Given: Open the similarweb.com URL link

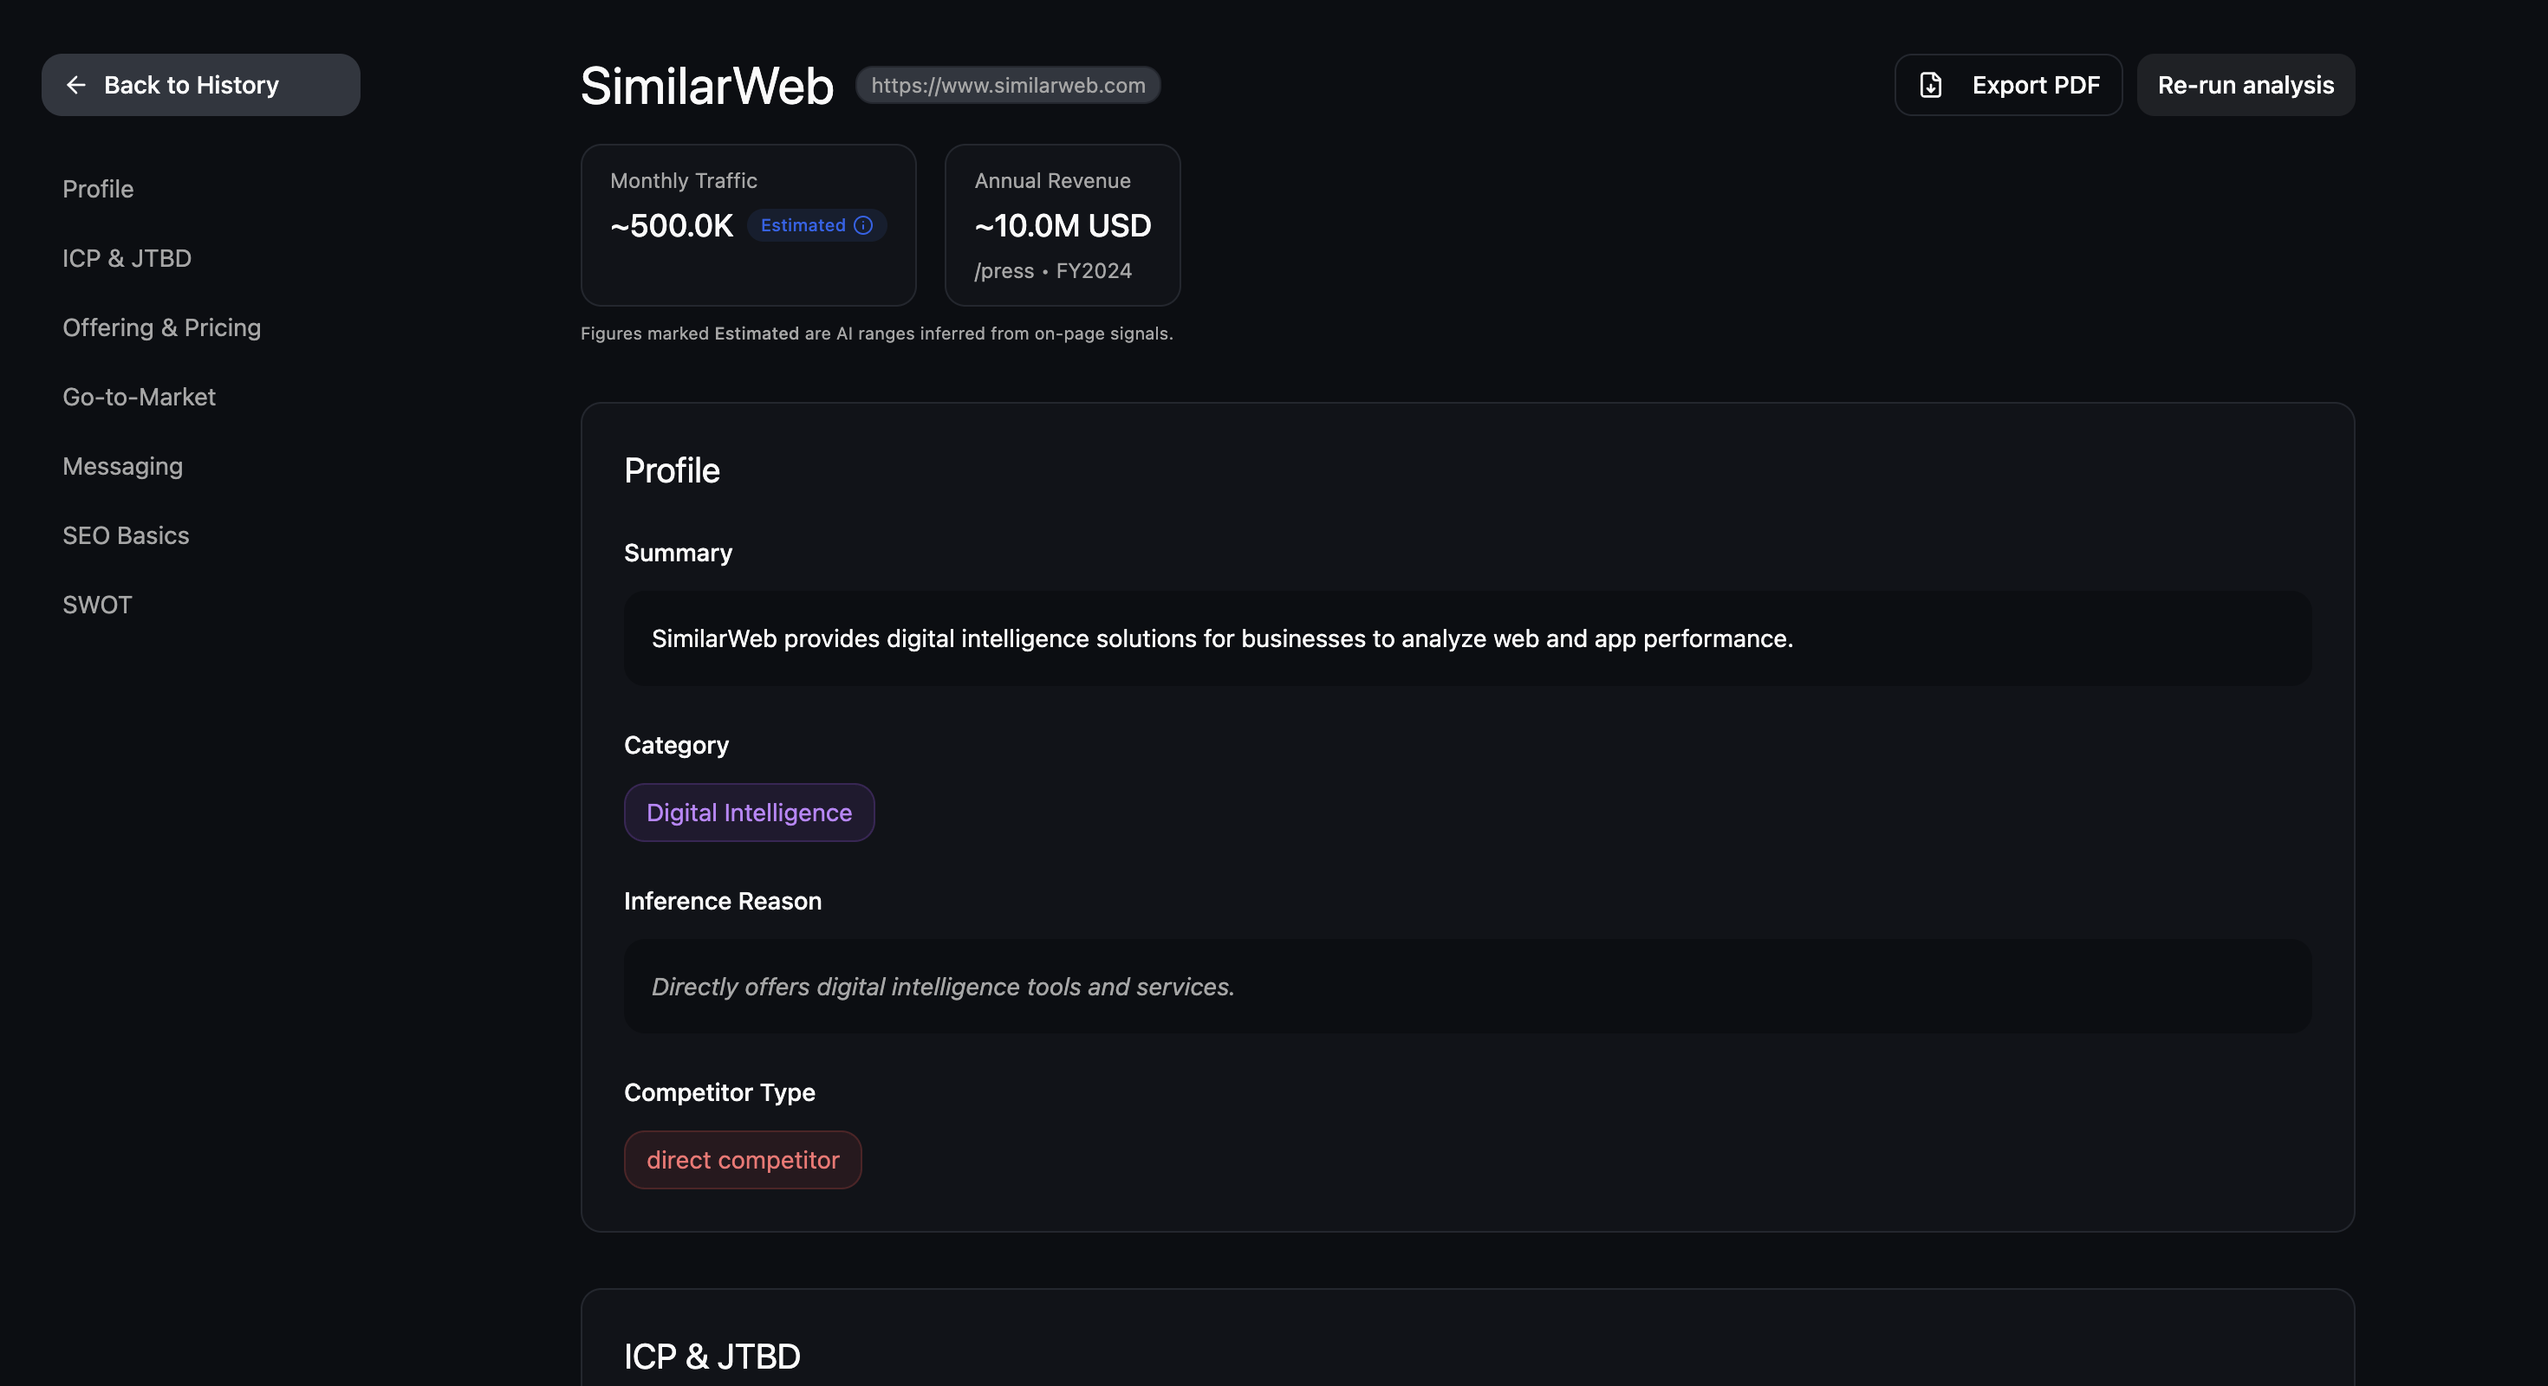Looking at the screenshot, I should pyautogui.click(x=1007, y=85).
